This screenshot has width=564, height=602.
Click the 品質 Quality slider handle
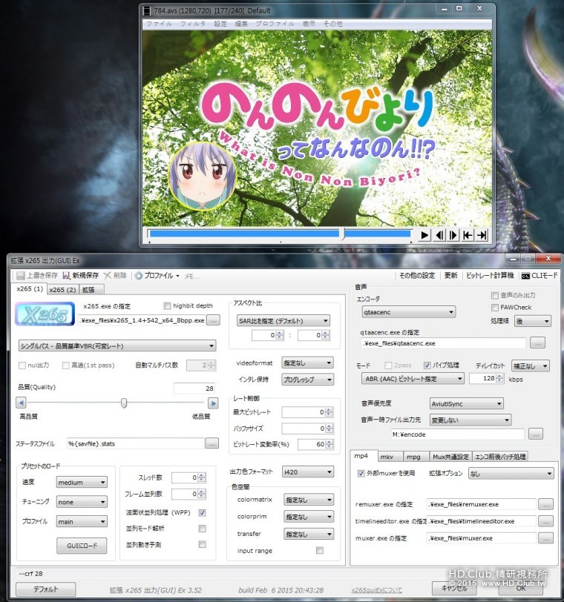(124, 403)
